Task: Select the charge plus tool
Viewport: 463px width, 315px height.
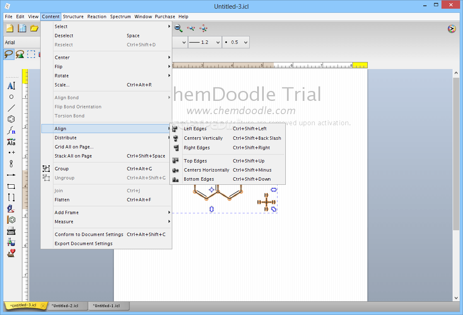Action: pos(11,153)
